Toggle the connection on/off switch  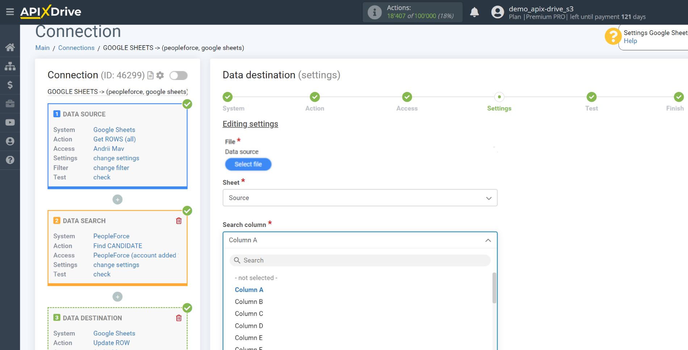(179, 75)
